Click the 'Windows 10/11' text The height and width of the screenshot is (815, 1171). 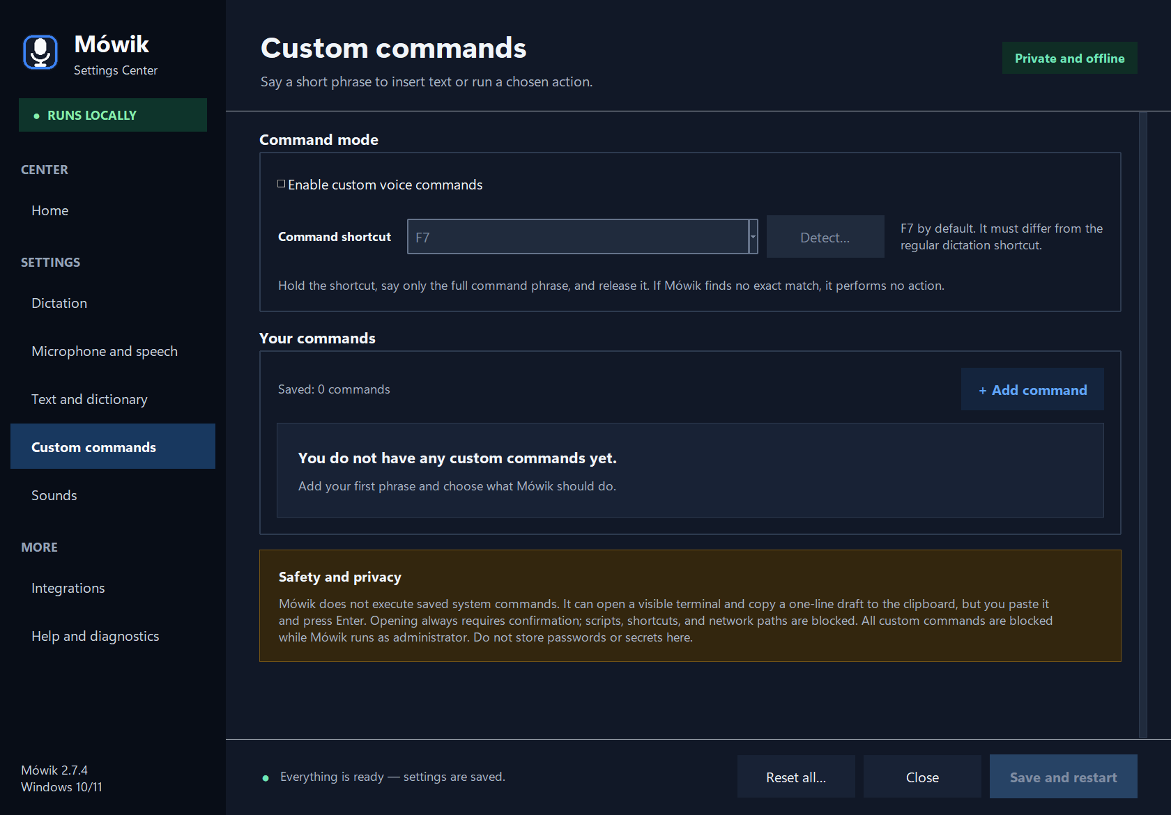pyautogui.click(x=61, y=786)
